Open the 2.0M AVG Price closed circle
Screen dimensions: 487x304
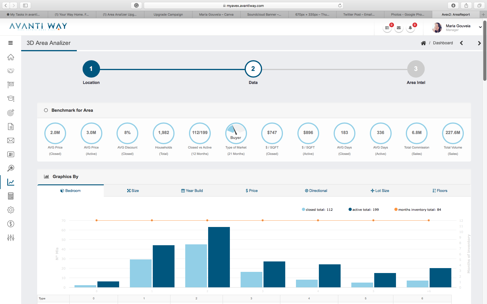55,133
